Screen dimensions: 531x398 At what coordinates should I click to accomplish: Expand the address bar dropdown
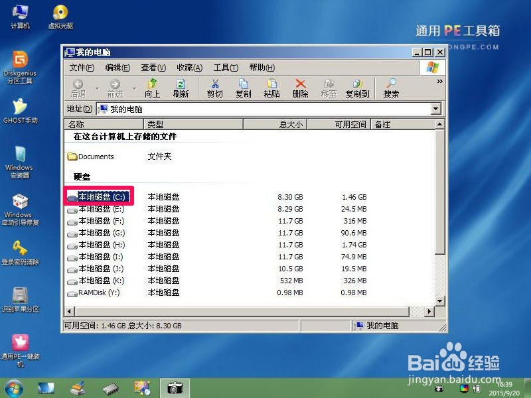pyautogui.click(x=435, y=108)
